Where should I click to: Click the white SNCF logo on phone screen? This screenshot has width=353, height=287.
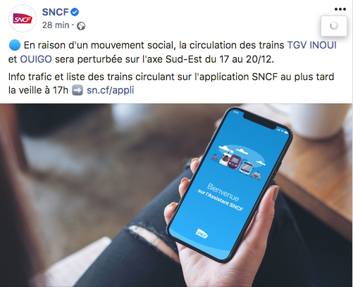pos(202,234)
